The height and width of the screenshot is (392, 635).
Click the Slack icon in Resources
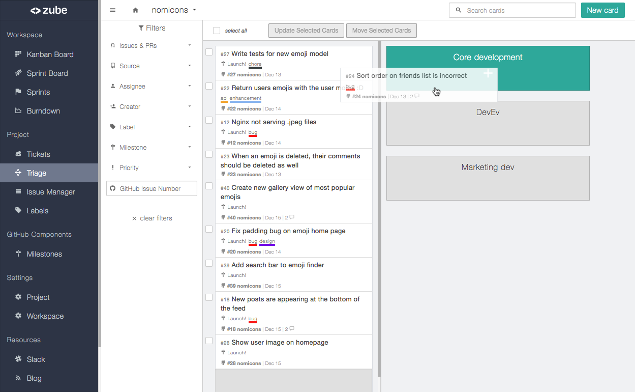18,359
